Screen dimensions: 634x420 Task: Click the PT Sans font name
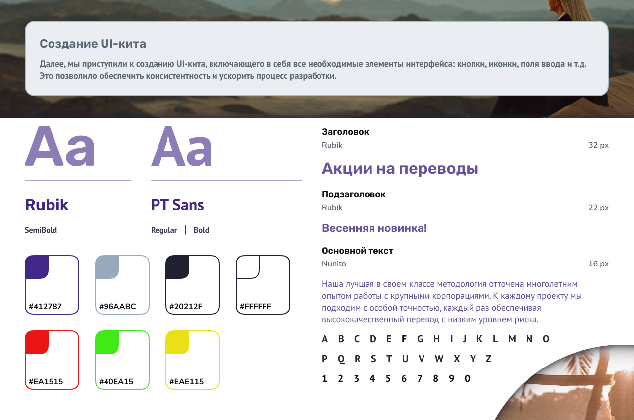[177, 205]
